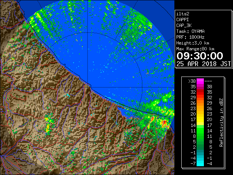
Task: Click the date '25 APR 2018 JST'
Action: (x=204, y=64)
